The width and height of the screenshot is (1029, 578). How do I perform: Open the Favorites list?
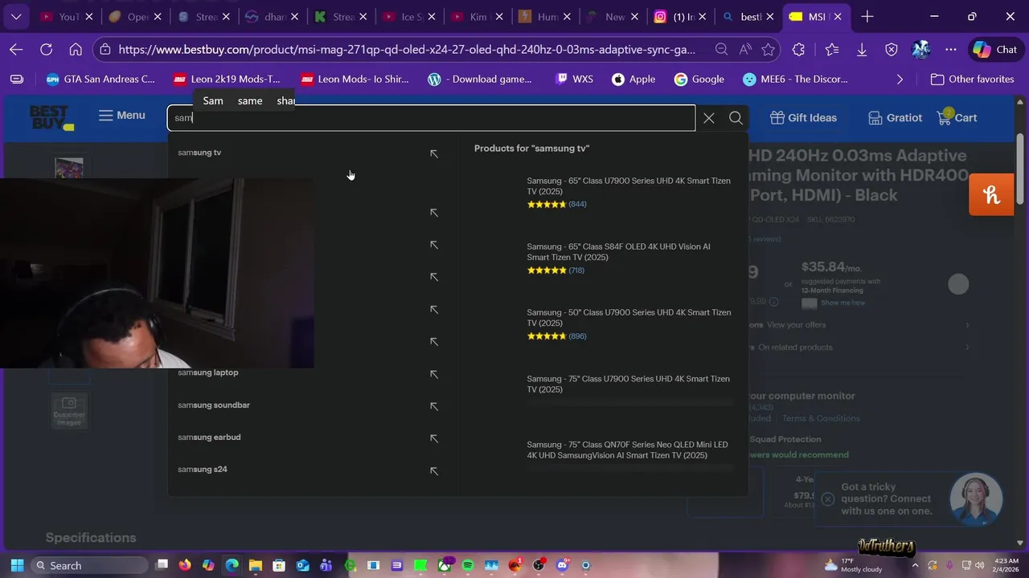point(832,50)
